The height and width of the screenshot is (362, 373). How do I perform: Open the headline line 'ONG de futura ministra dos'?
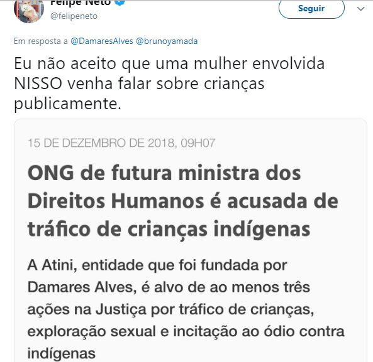(x=164, y=173)
